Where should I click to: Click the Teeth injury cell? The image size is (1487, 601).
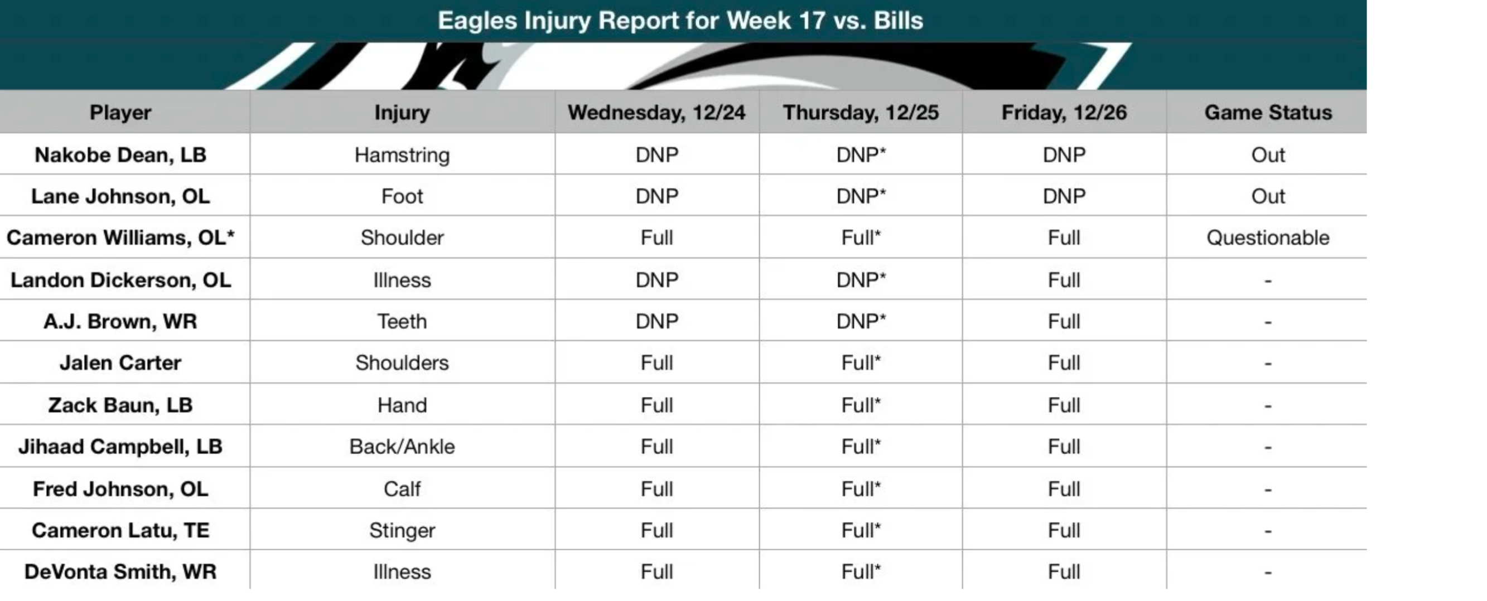[x=402, y=321]
